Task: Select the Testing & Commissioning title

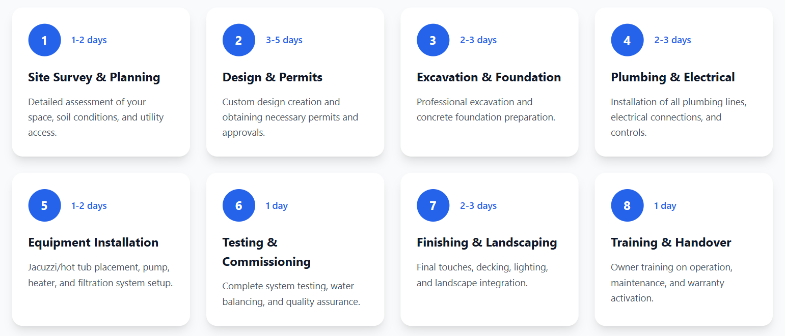Action: (266, 252)
